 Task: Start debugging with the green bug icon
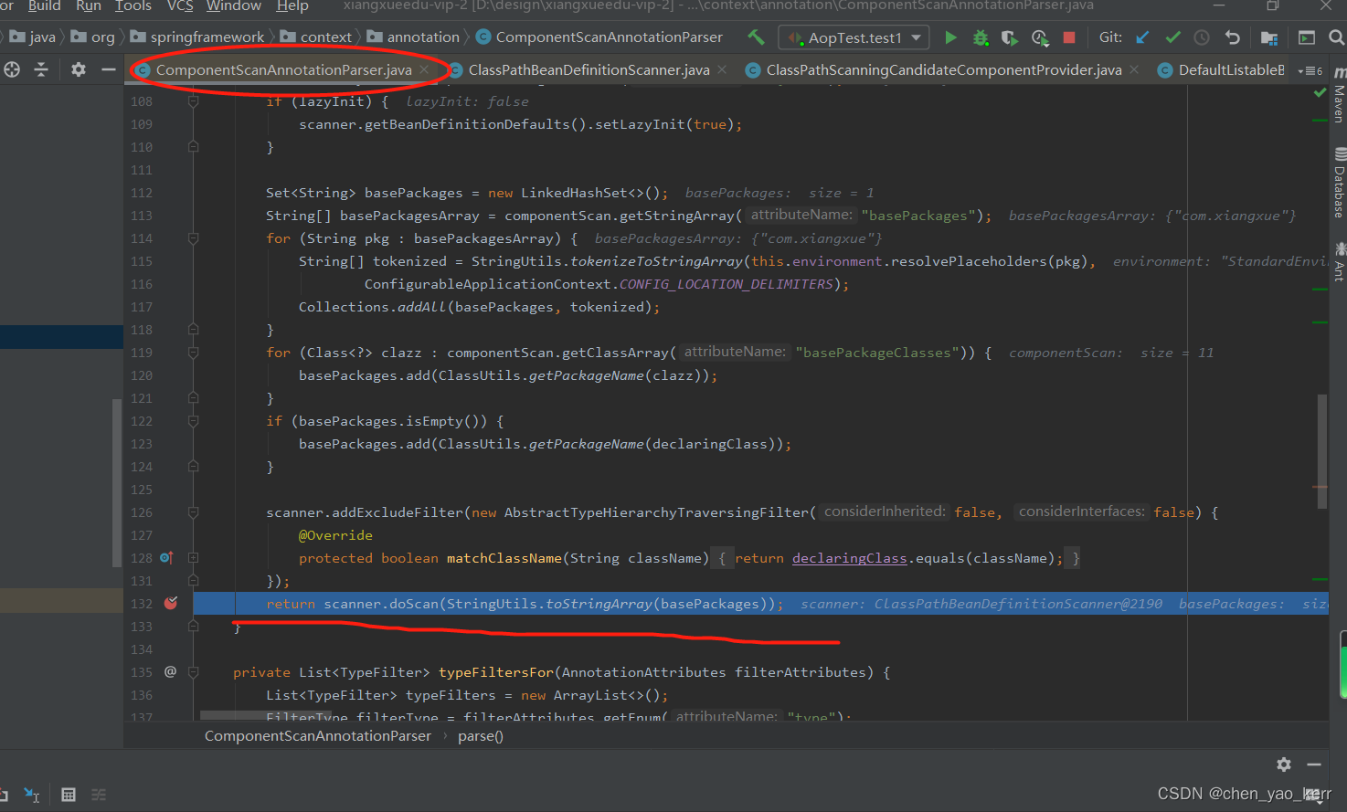point(981,37)
